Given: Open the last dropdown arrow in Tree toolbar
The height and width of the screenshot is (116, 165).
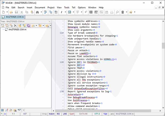Looking at the screenshot, I should pyautogui.click(x=50, y=25).
